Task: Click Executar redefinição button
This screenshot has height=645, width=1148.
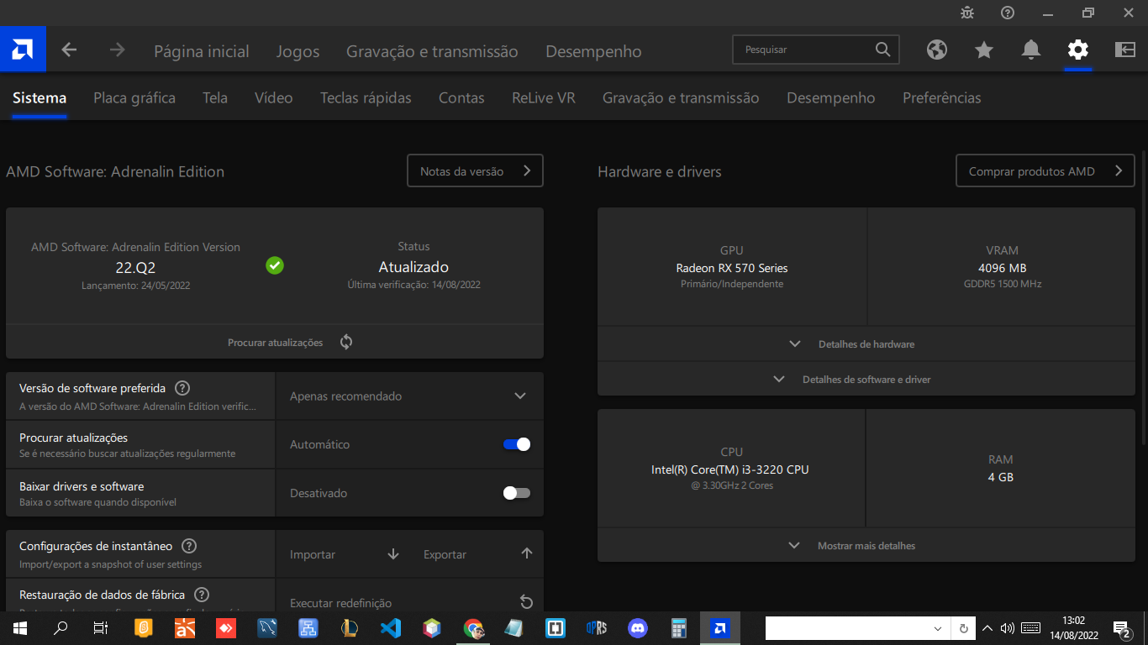Action: (x=409, y=602)
